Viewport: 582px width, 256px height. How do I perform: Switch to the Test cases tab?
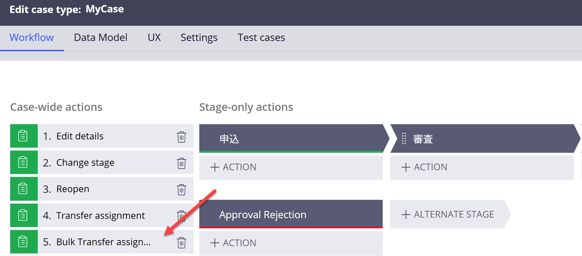(261, 37)
